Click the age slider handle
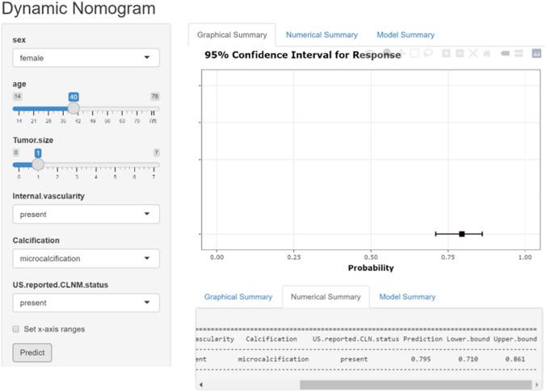 (73, 107)
